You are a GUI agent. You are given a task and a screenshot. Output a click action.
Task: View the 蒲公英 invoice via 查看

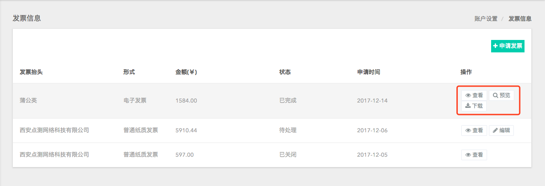[x=474, y=95]
